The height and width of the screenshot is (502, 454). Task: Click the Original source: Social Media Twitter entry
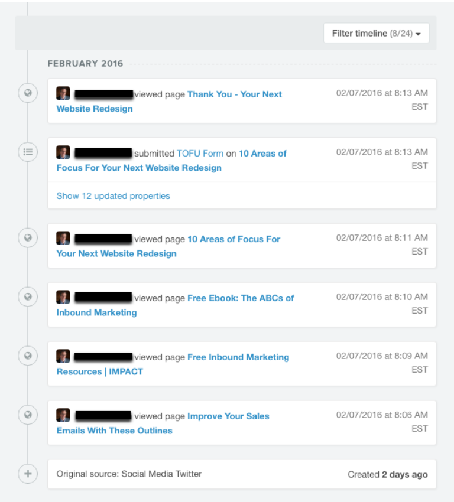(x=129, y=474)
